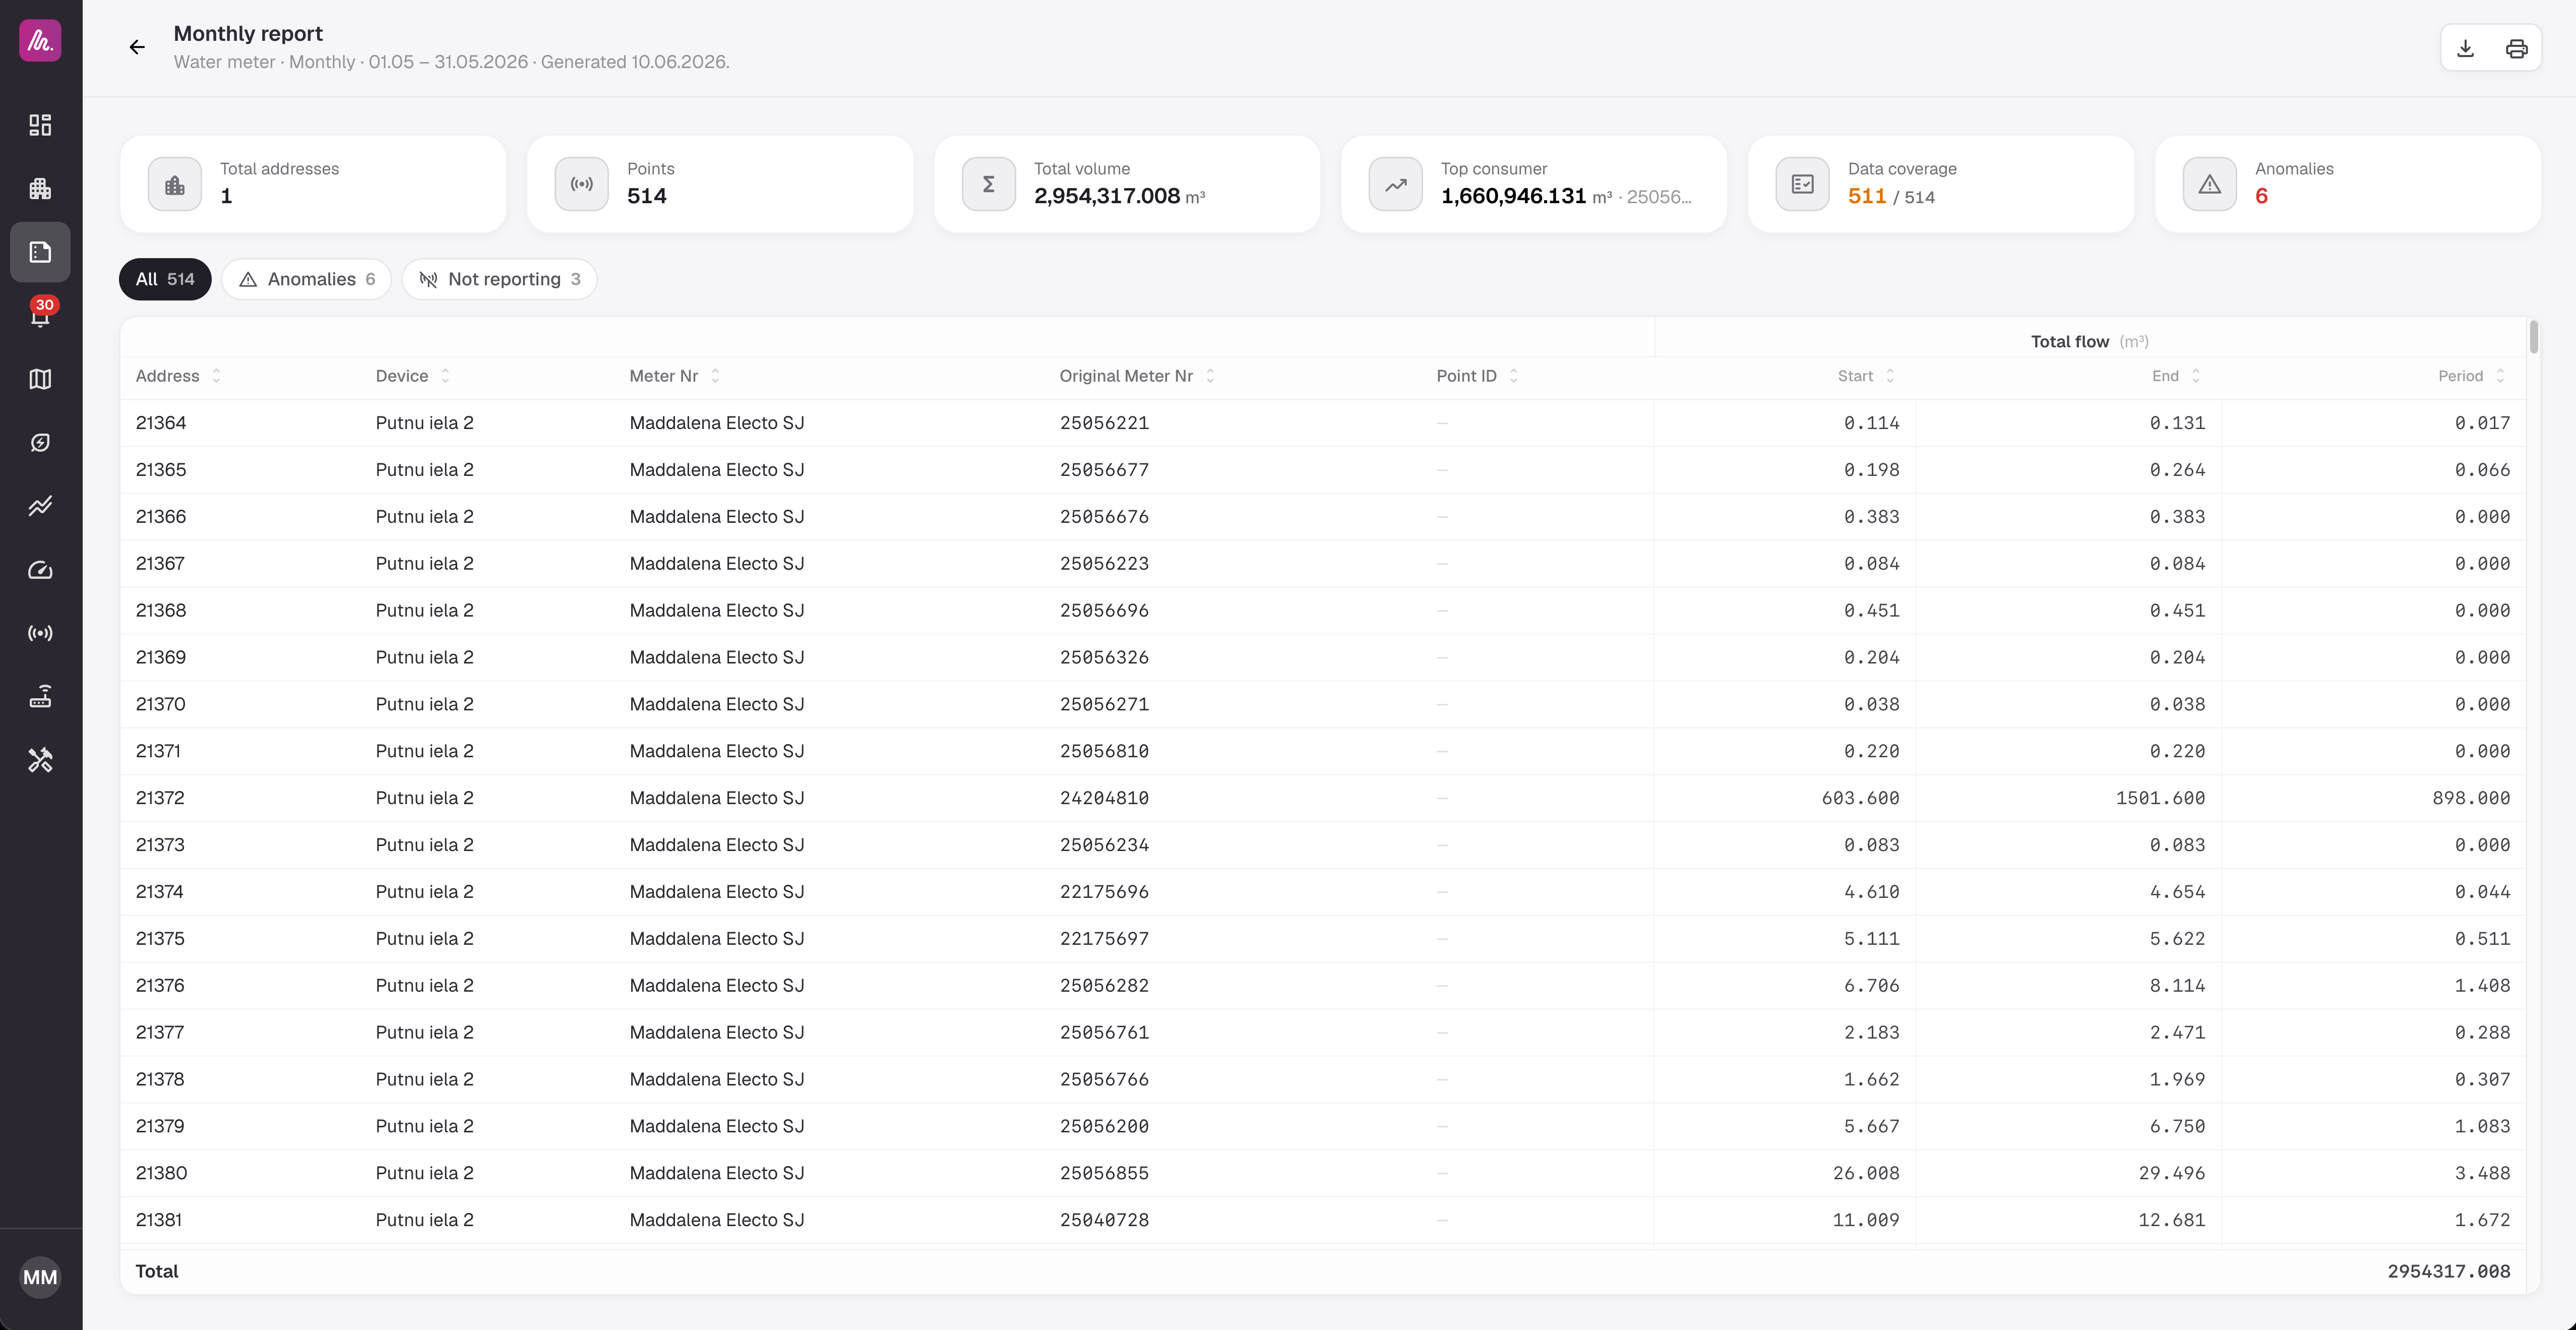Click the Points signal icon card
2576x1330 pixels.
582,184
